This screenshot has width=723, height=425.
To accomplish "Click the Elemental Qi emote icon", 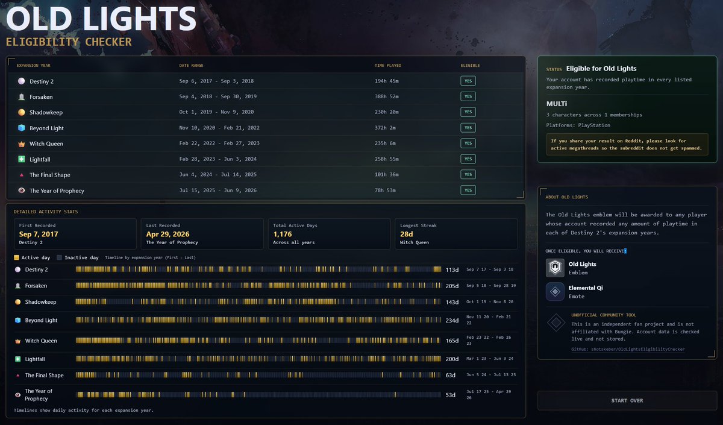I will (555, 292).
